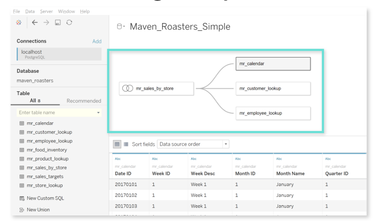Screen dimensions: 385x221
Task: Click Abc data type icon for Quarter ID
Action: [328, 159]
